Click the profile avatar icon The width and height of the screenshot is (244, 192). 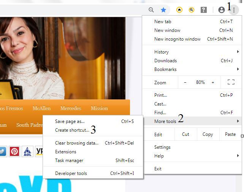coord(222,10)
